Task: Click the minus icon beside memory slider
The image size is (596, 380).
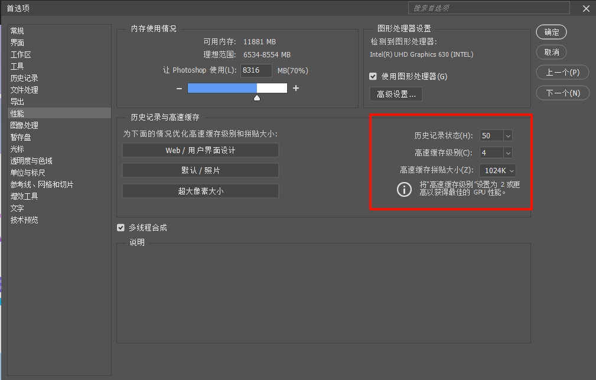Action: click(179, 88)
